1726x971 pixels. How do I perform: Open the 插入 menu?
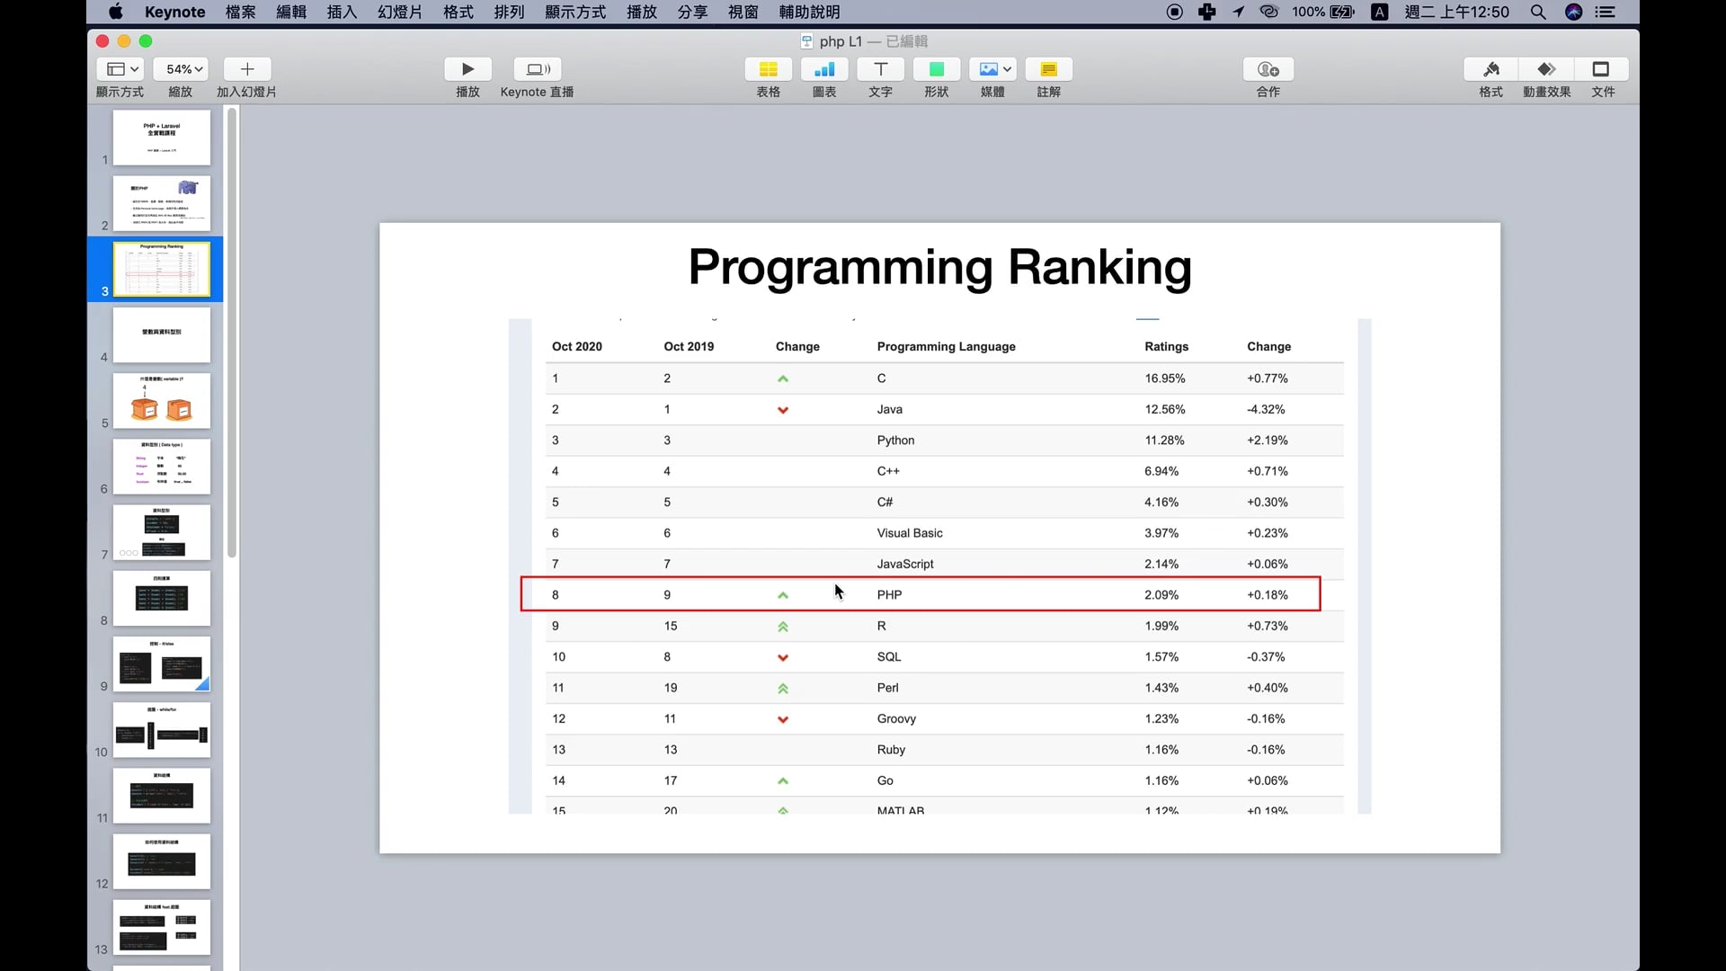pyautogui.click(x=342, y=12)
